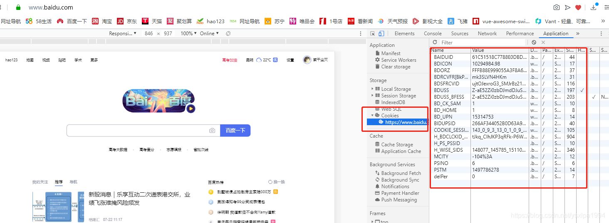Click the 22°C weather icon

[259, 60]
